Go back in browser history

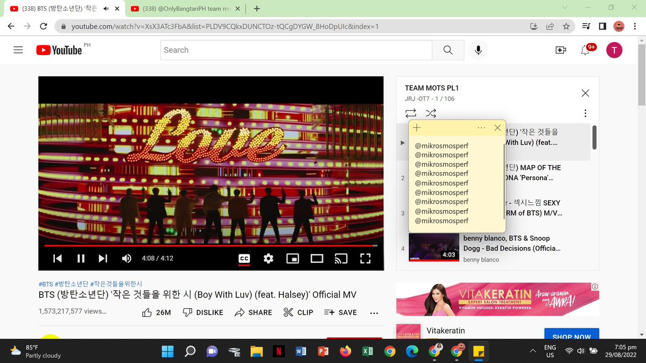point(11,26)
